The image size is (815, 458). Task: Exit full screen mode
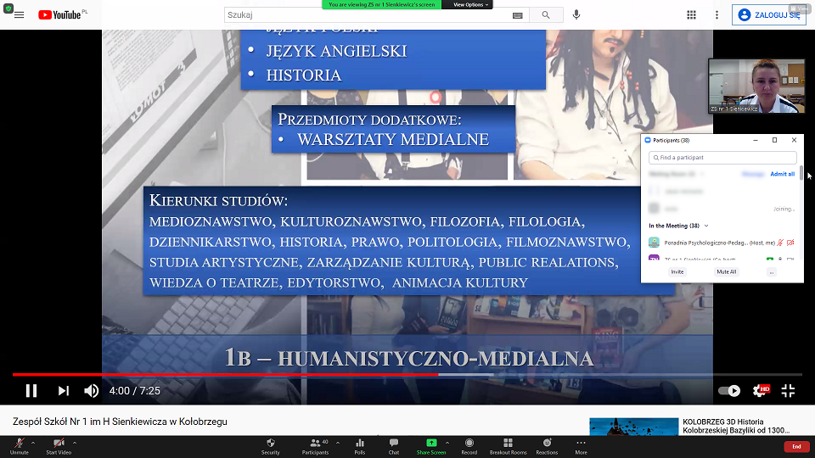point(788,390)
